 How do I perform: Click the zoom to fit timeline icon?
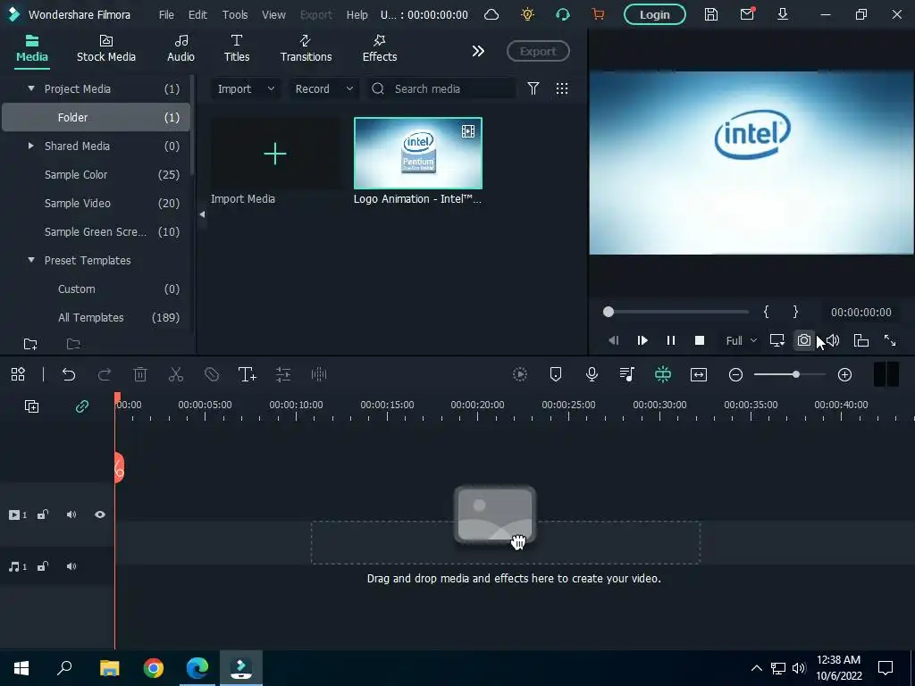tap(699, 374)
